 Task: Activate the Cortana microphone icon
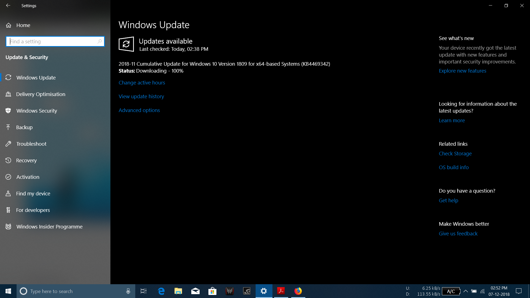point(128,291)
